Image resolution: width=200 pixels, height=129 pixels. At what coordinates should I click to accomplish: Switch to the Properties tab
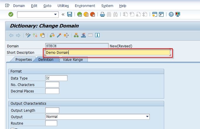click(23, 59)
